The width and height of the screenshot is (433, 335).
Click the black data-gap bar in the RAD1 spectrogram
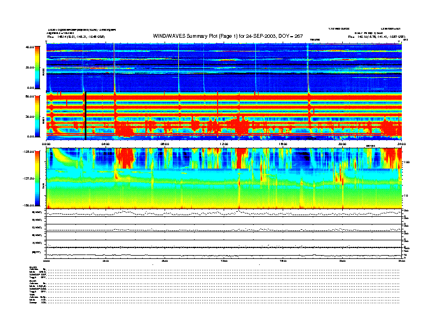pos(86,116)
